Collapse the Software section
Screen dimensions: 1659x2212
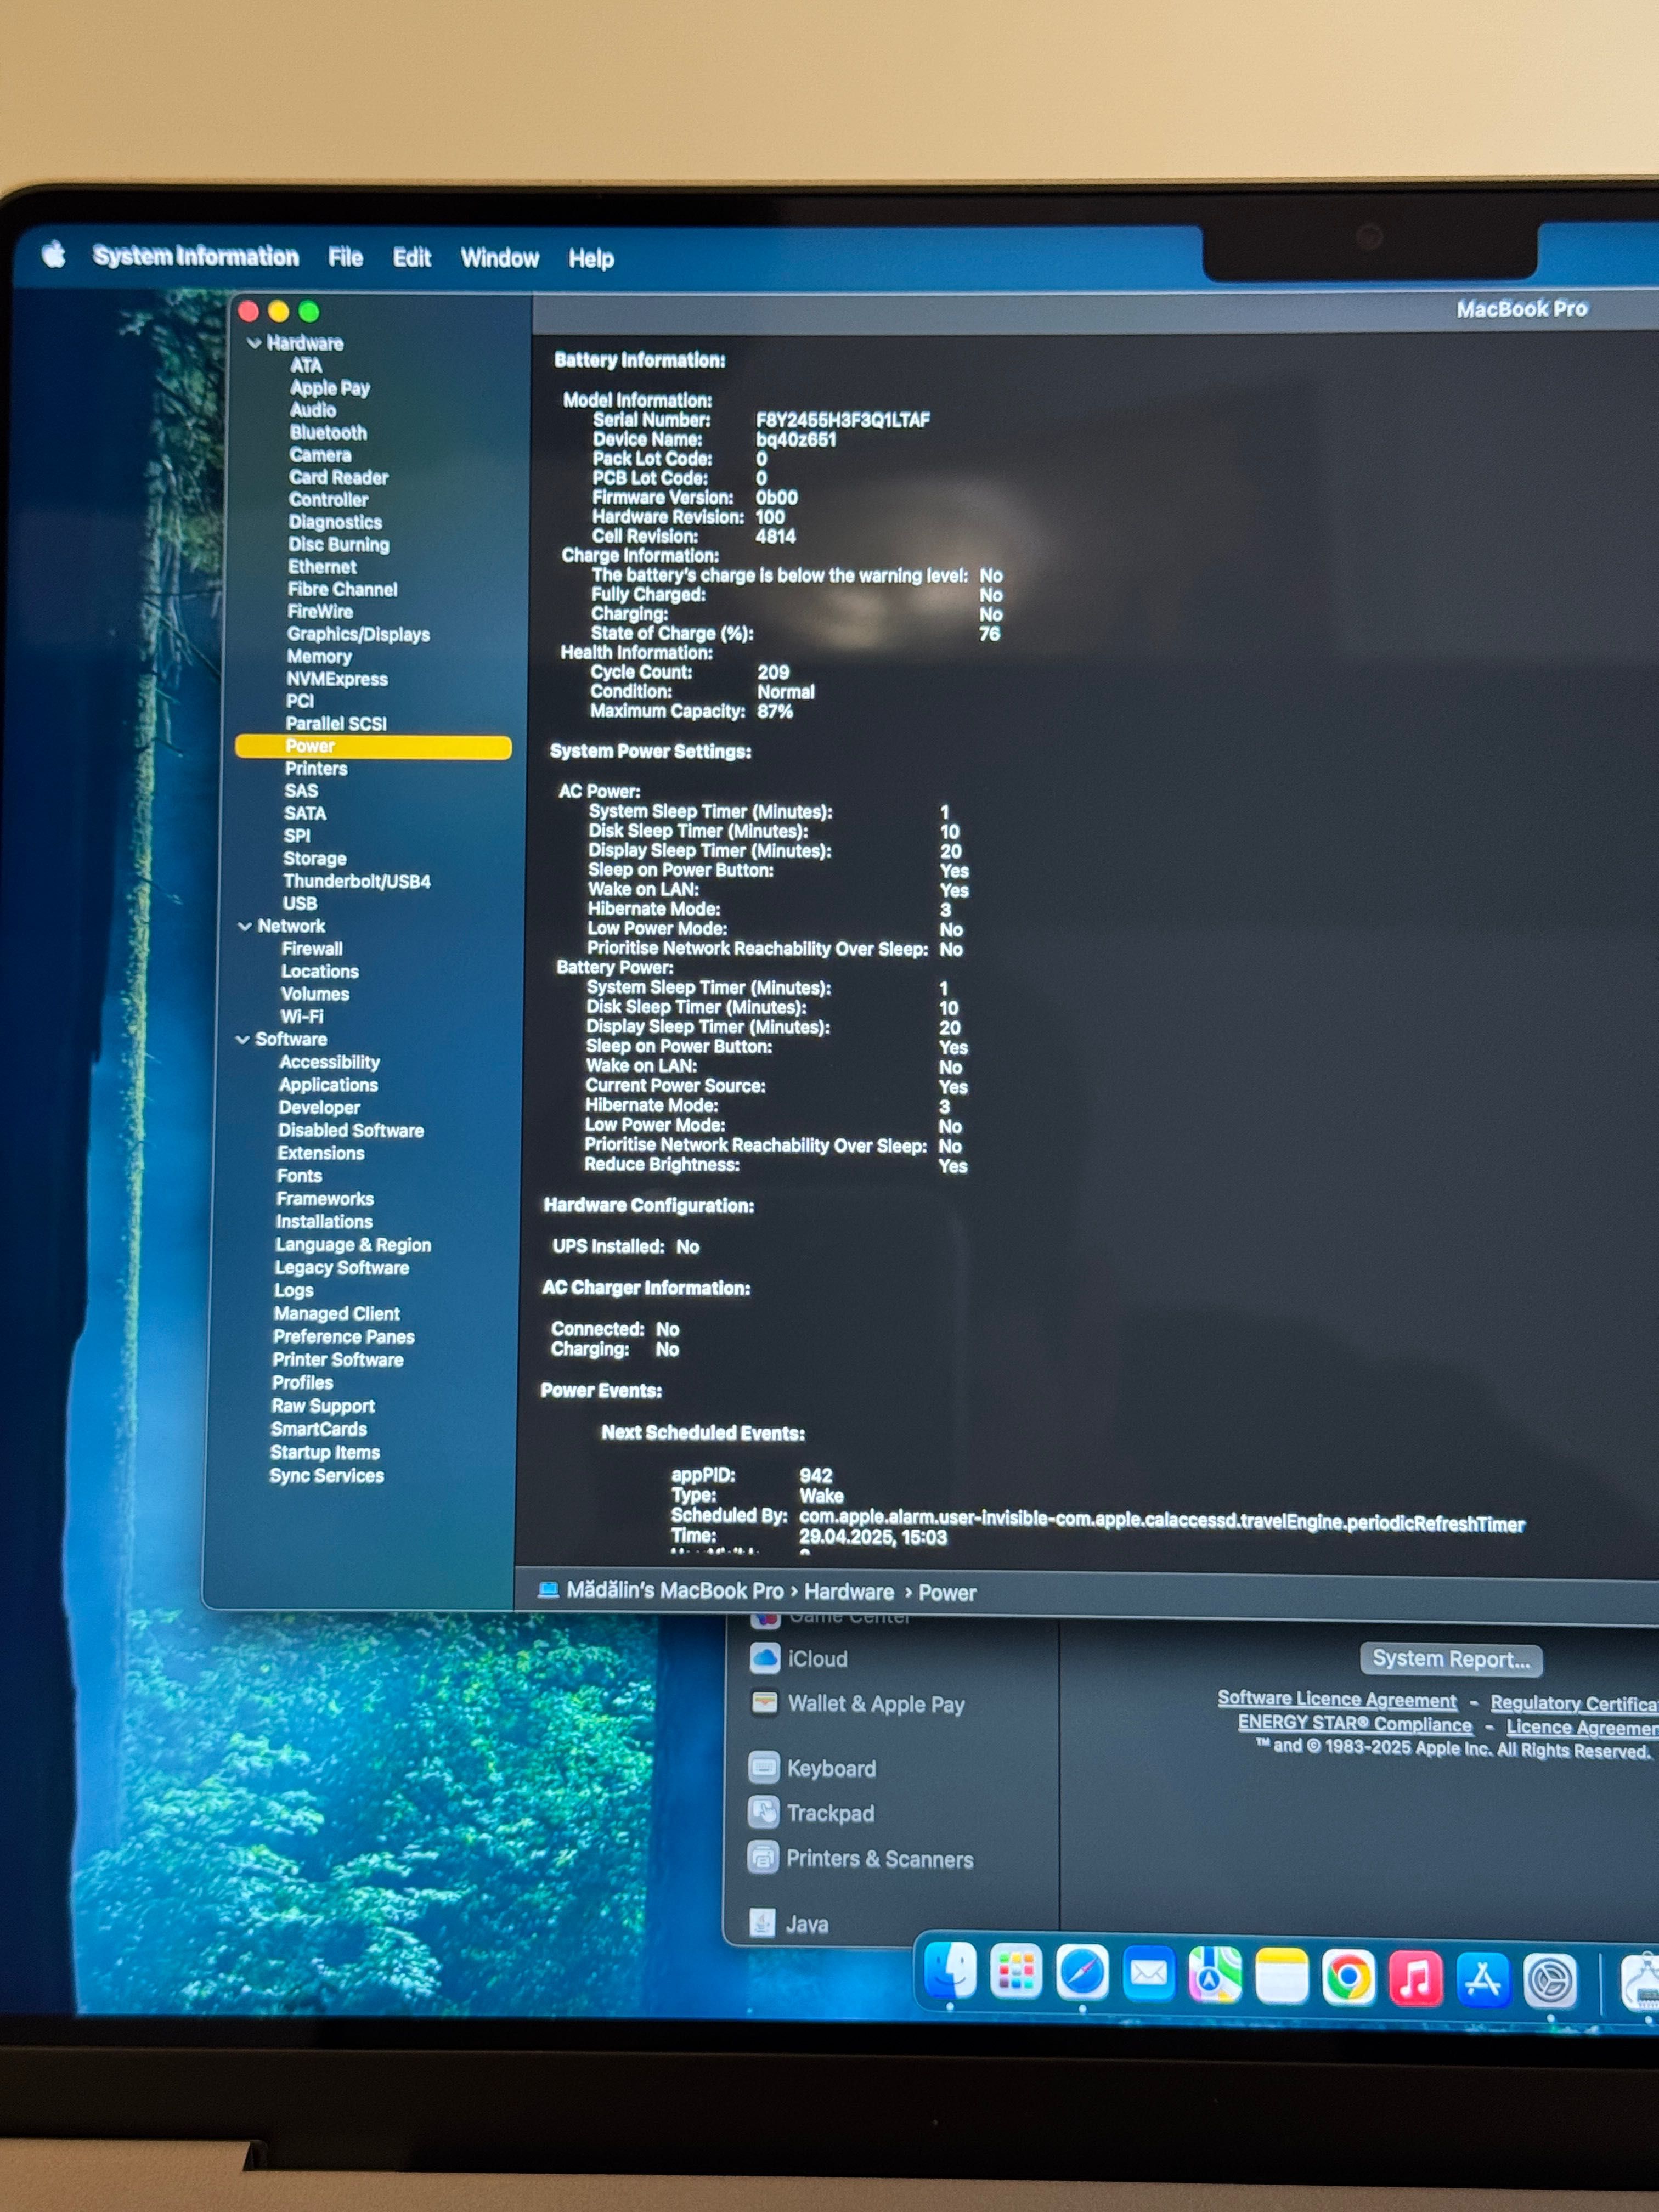[242, 1039]
